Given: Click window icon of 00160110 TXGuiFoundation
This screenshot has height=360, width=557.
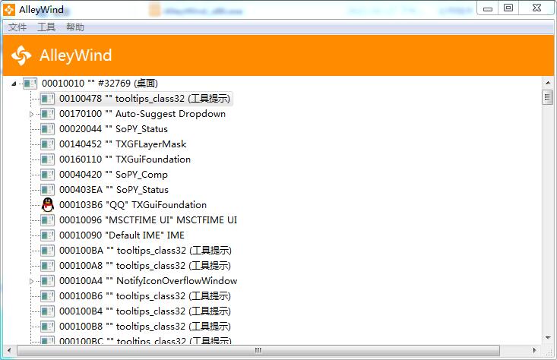Looking at the screenshot, I should (47, 159).
